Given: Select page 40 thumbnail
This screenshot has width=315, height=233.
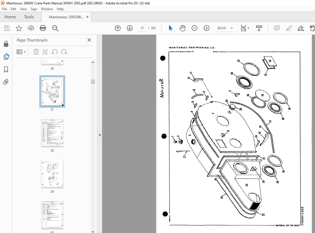Looking at the screenshot, I should click(x=52, y=215).
